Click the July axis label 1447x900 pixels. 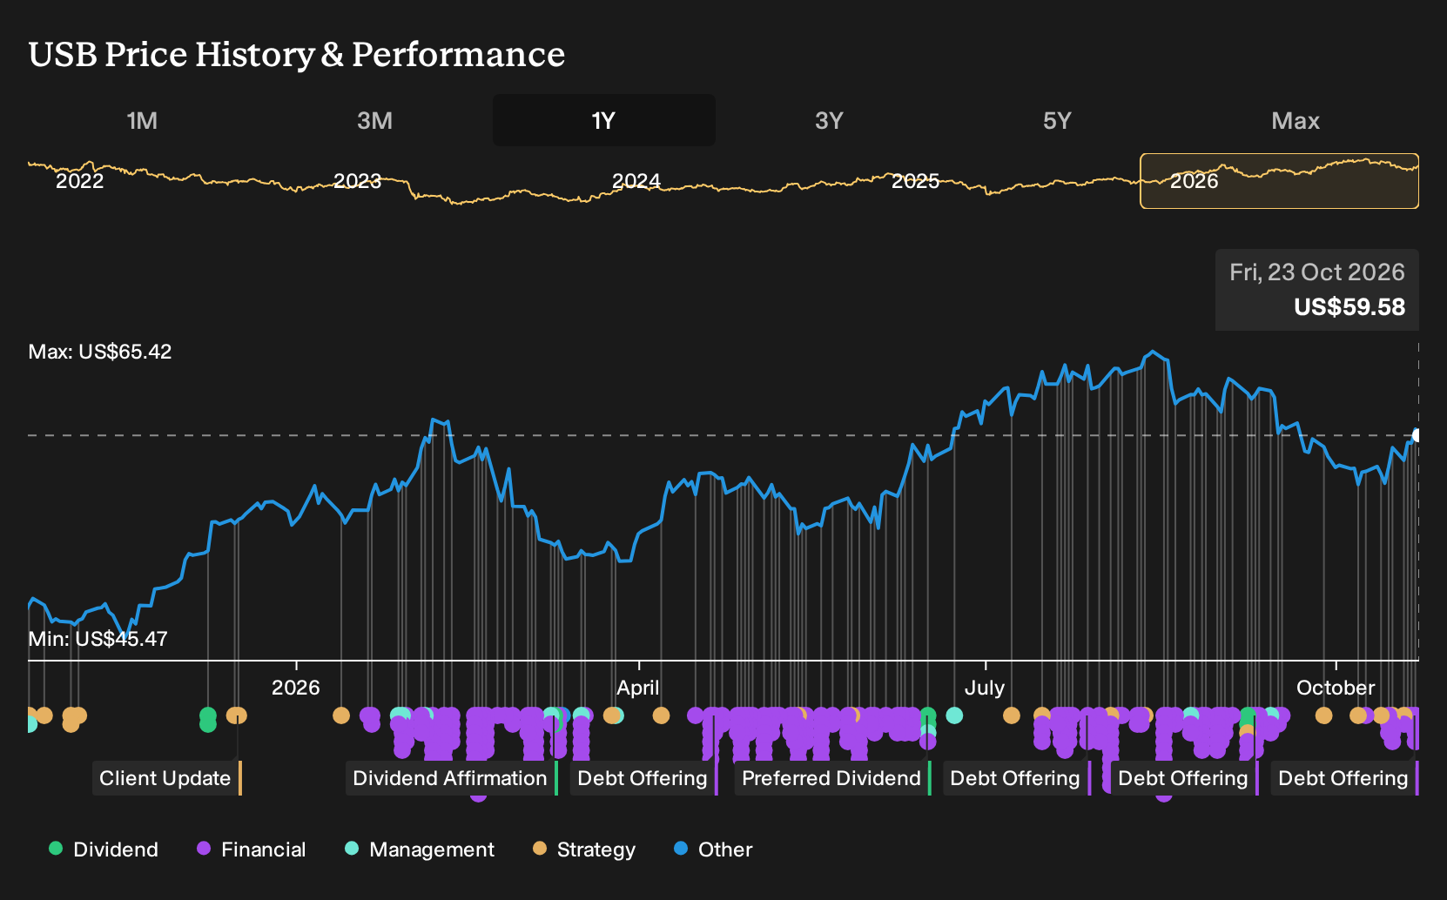[x=985, y=688]
